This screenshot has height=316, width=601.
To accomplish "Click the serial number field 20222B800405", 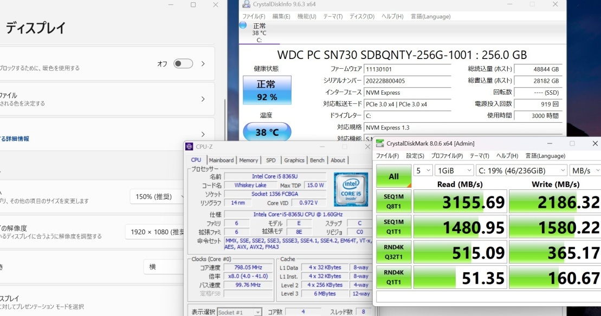I will point(407,81).
